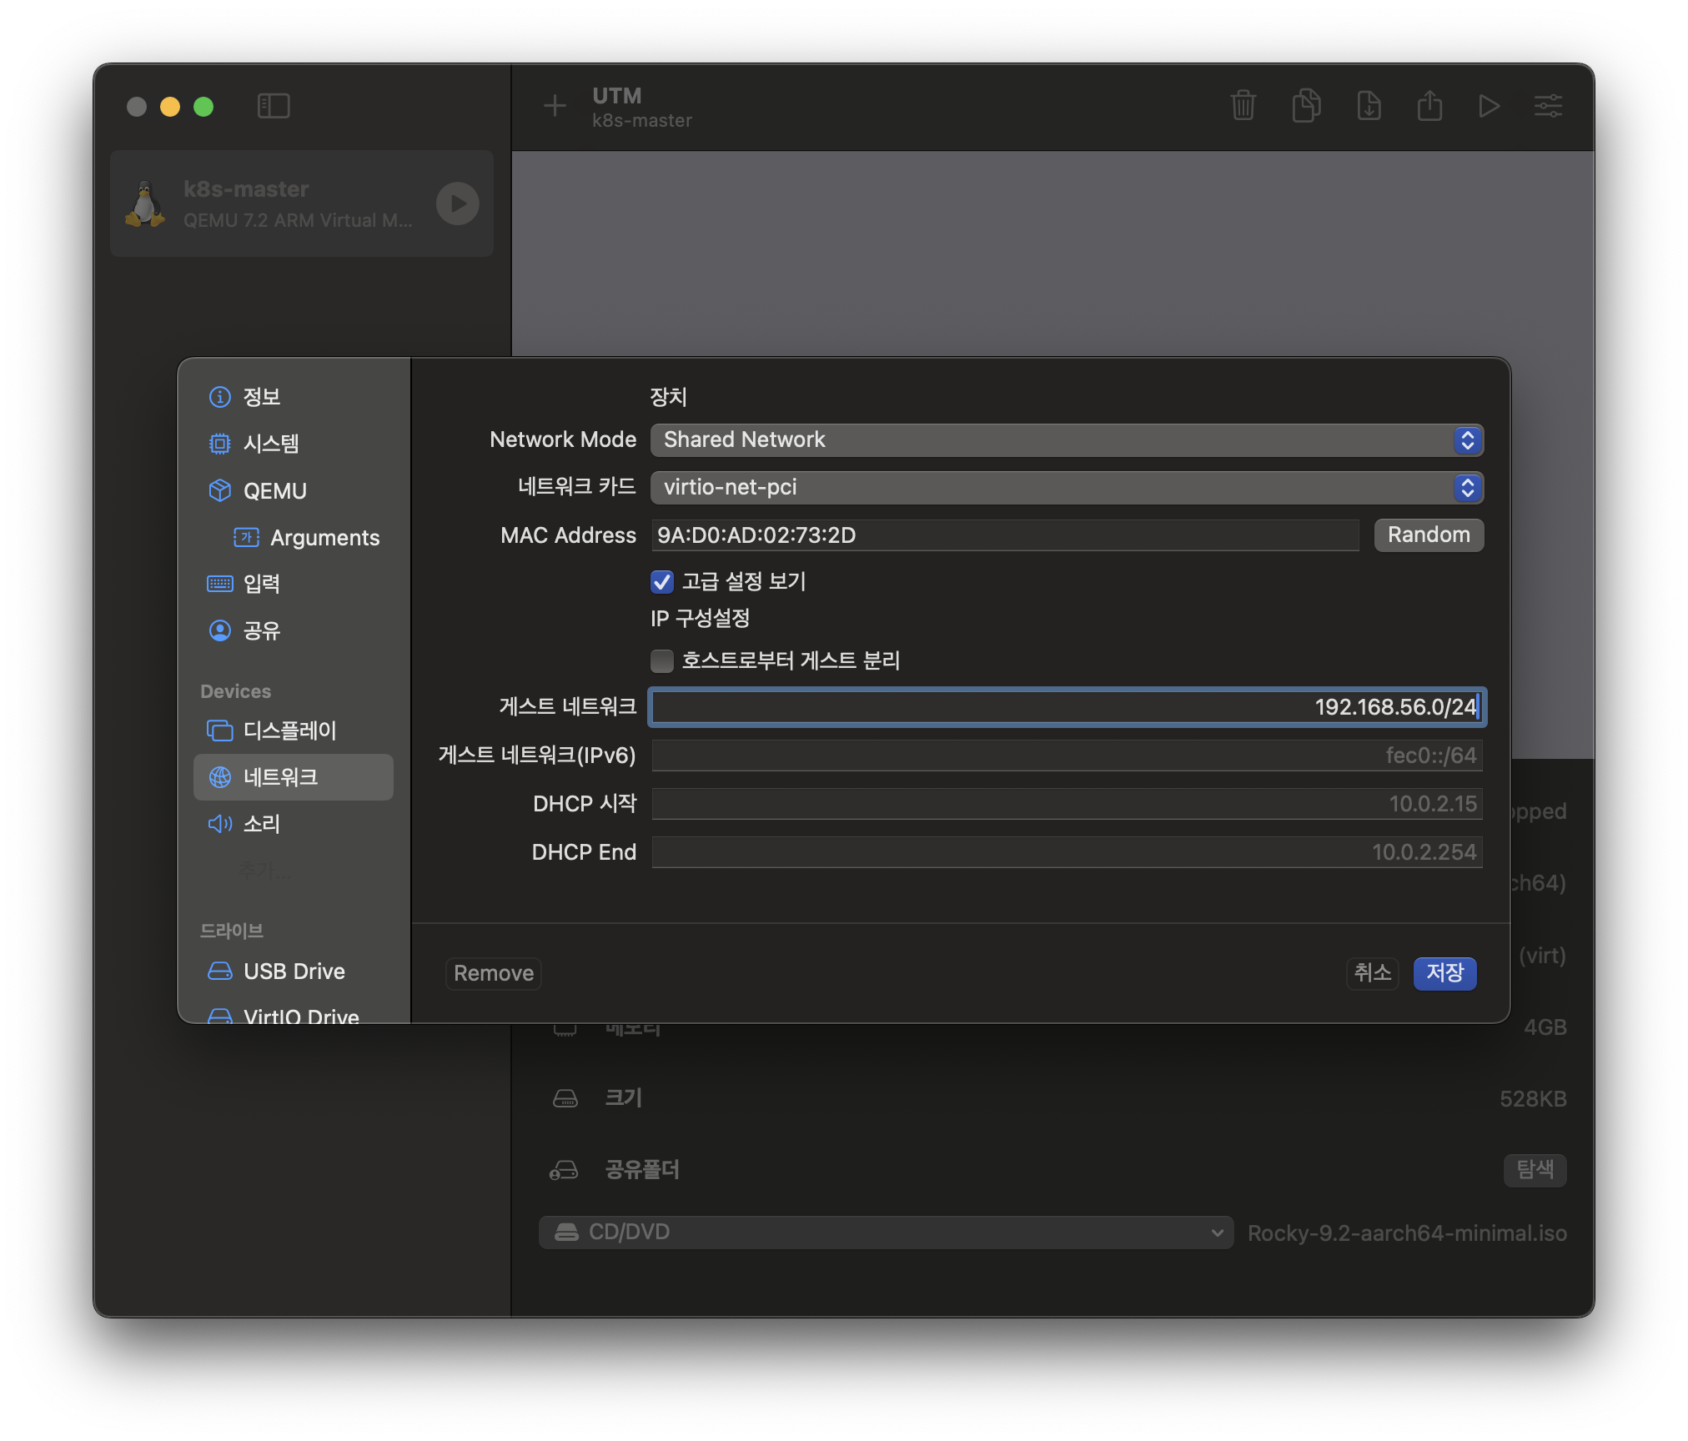Toggle the sidebar visibility icon
Viewport: 1688px width, 1441px height.
(274, 106)
